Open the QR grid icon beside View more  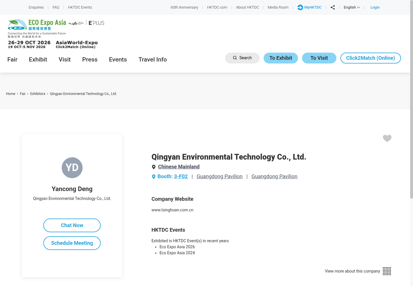[x=387, y=271]
